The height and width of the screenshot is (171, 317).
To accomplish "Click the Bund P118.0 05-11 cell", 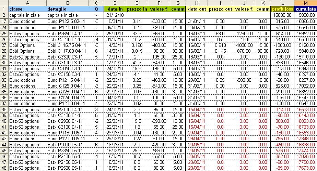I will 67,133.
